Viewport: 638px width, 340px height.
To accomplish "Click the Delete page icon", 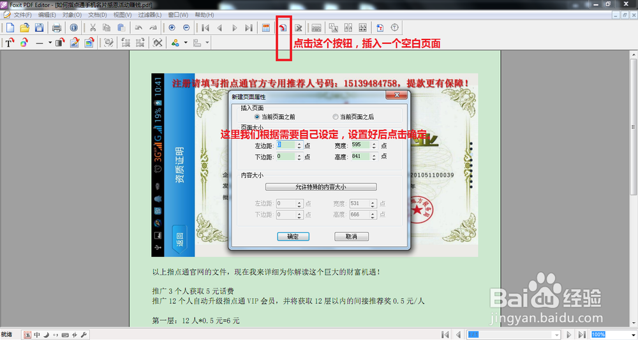I will tap(299, 27).
